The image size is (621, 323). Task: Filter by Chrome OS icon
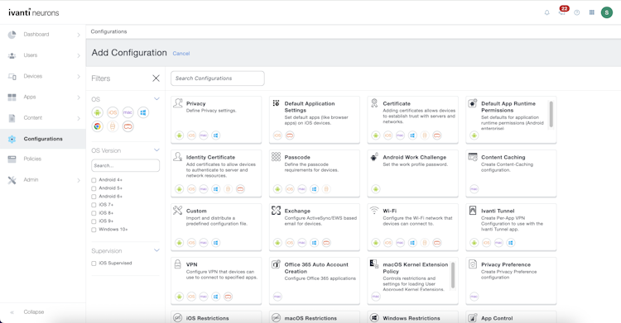coord(98,126)
